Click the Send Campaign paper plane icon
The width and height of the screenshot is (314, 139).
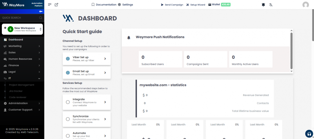click(162, 5)
